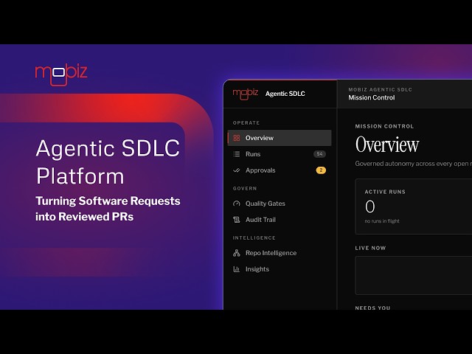Click the Agentic SDLC header title
Image resolution: width=472 pixels, height=354 pixels.
pyautogui.click(x=285, y=94)
